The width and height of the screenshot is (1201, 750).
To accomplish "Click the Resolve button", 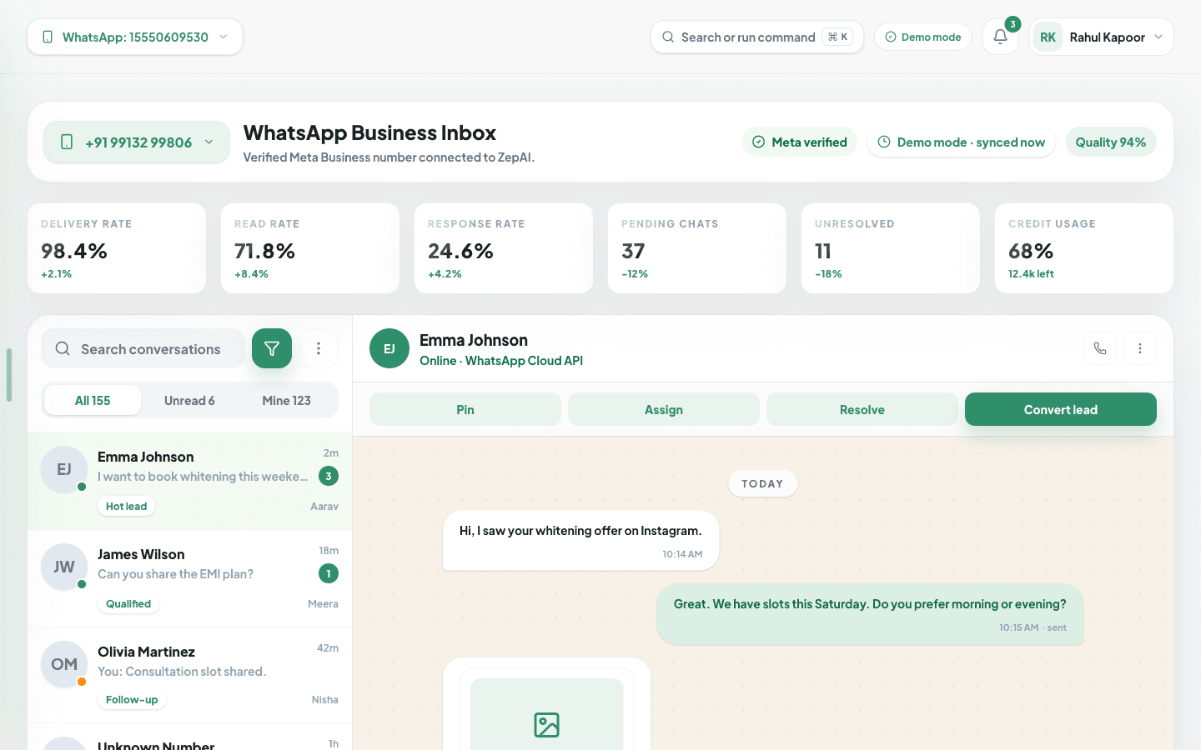I will point(862,409).
